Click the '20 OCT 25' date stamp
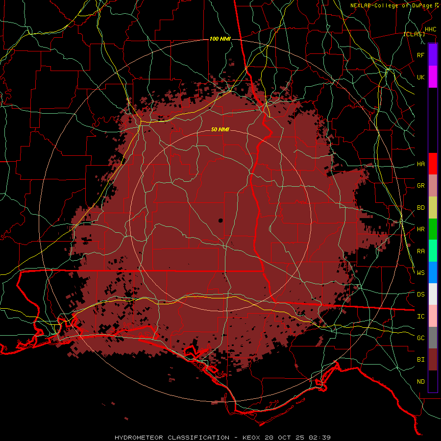 tap(285, 438)
